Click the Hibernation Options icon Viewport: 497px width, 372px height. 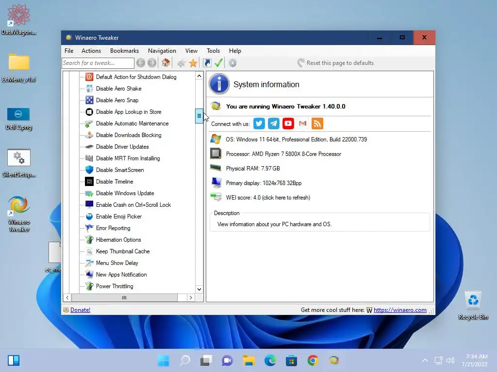[89, 239]
